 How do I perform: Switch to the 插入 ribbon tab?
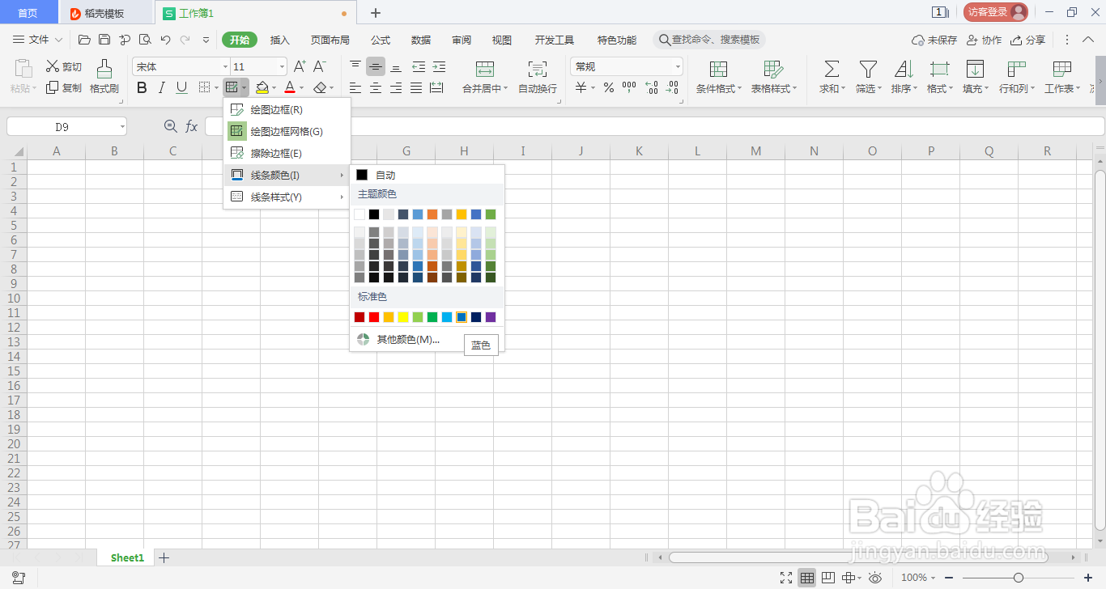[x=279, y=40]
